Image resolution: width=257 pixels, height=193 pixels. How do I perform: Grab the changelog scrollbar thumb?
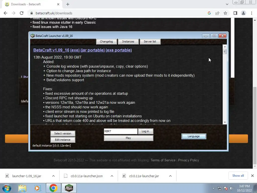pyautogui.click(x=225, y=52)
